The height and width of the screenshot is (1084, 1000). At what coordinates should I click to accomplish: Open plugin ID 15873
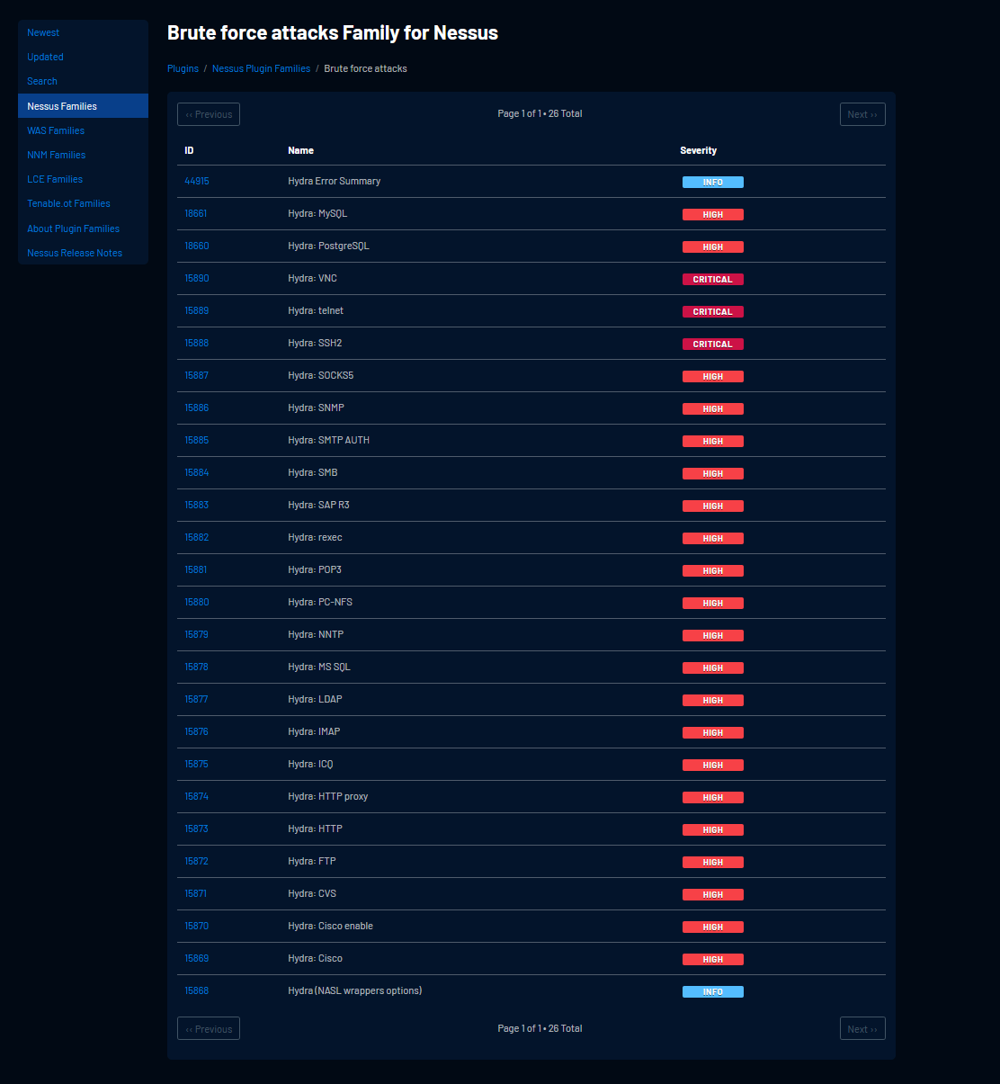197,829
